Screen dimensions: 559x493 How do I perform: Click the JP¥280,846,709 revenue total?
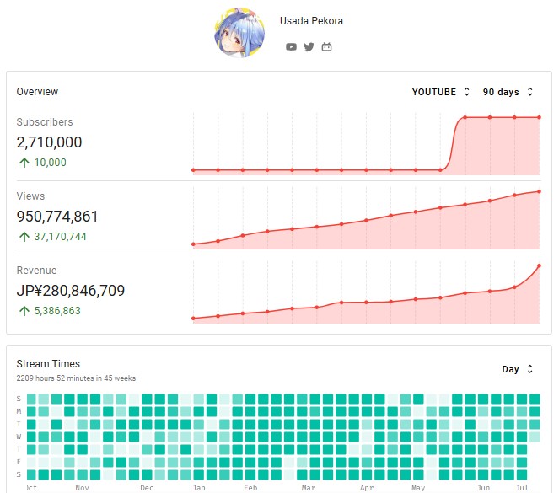[x=71, y=290]
